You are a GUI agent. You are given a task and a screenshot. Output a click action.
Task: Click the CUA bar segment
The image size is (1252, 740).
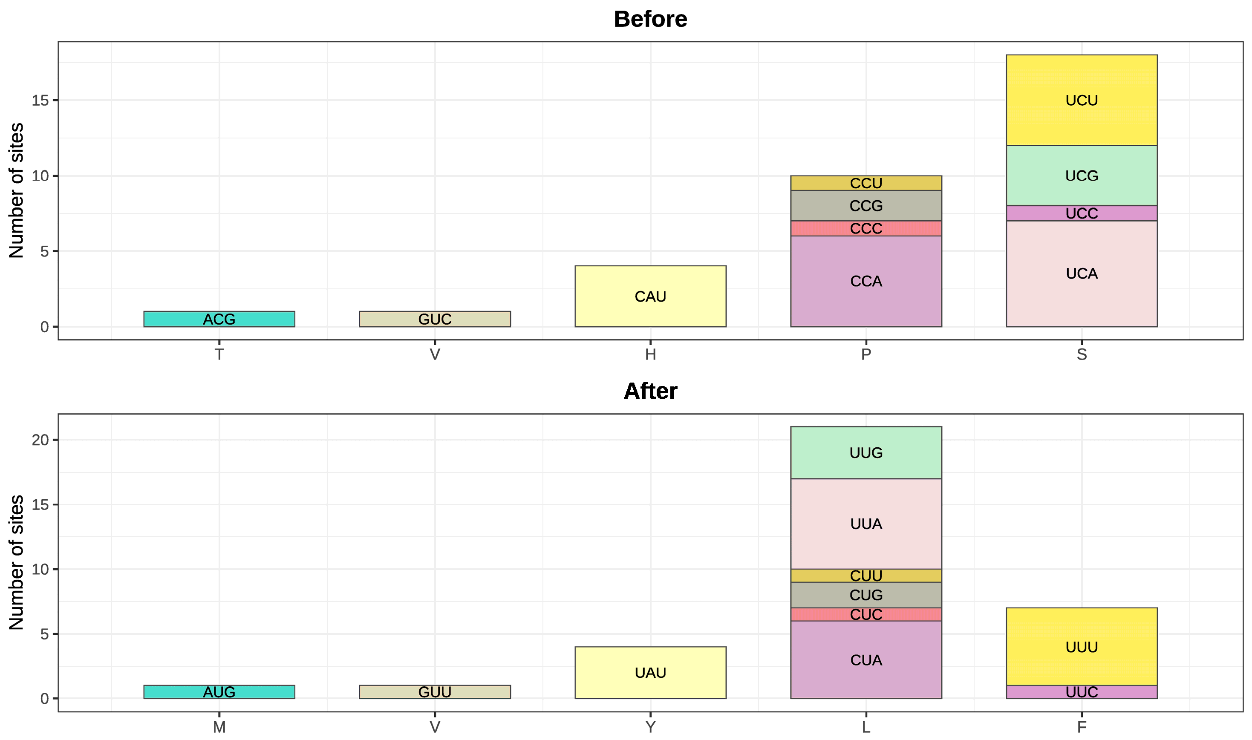(x=866, y=660)
